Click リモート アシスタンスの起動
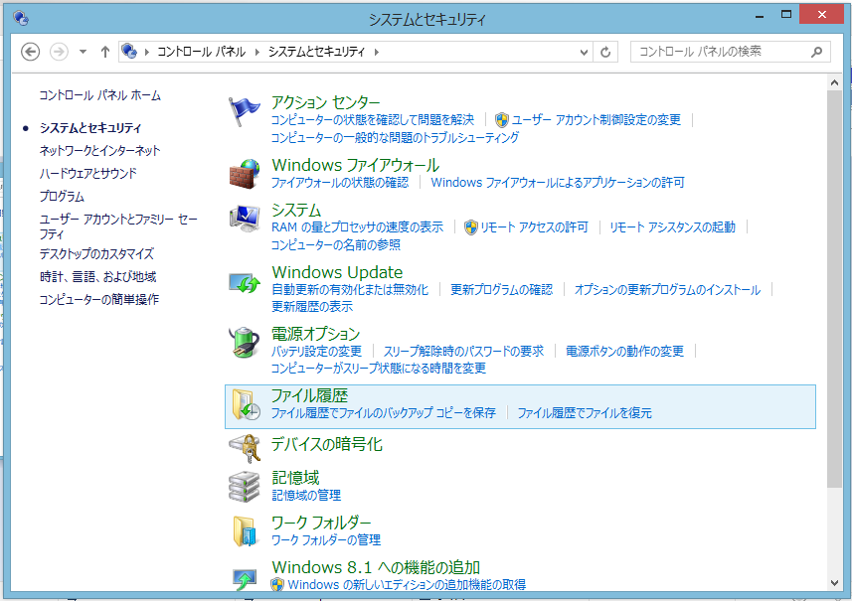The image size is (852, 601). tap(672, 227)
